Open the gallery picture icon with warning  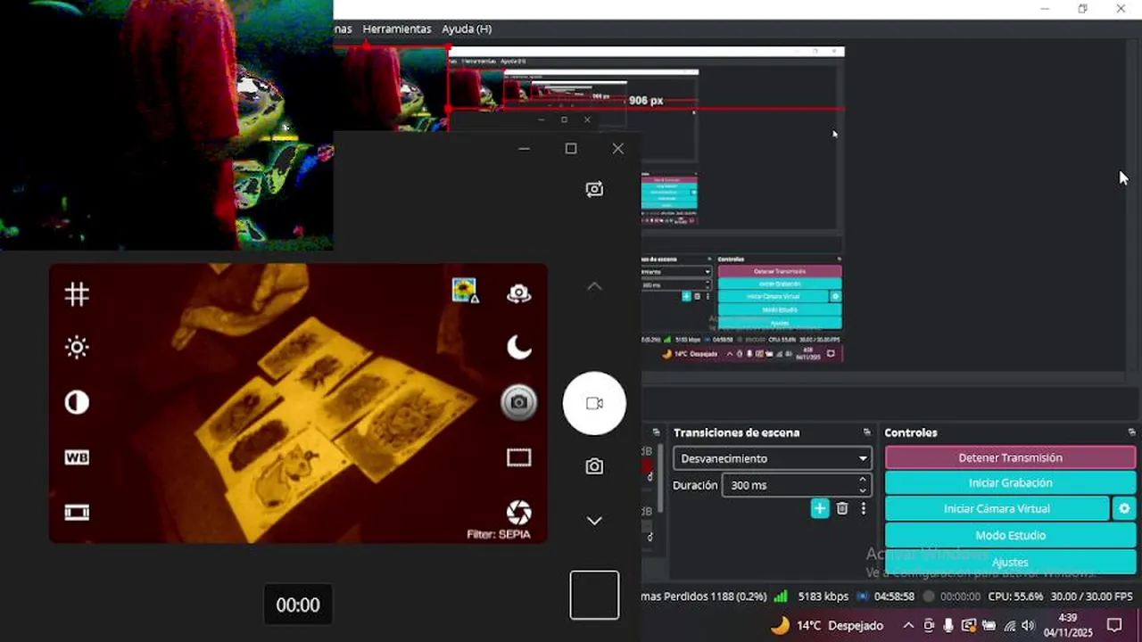point(465,291)
